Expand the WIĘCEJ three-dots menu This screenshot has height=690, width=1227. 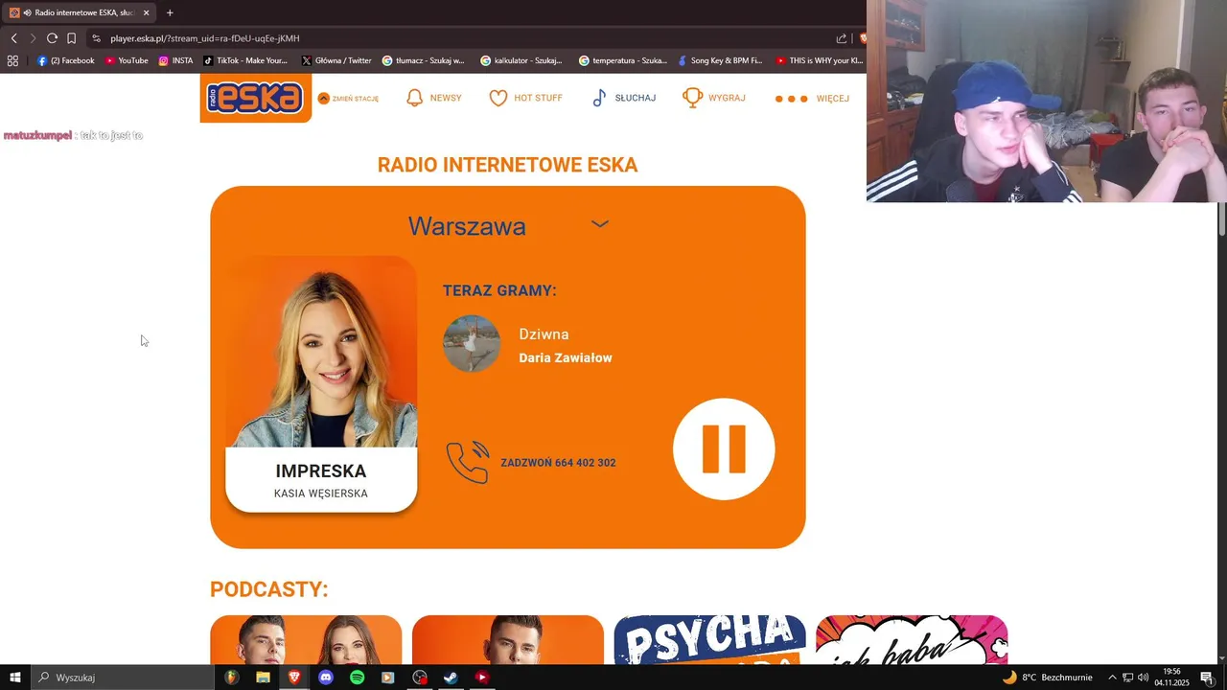click(x=812, y=99)
